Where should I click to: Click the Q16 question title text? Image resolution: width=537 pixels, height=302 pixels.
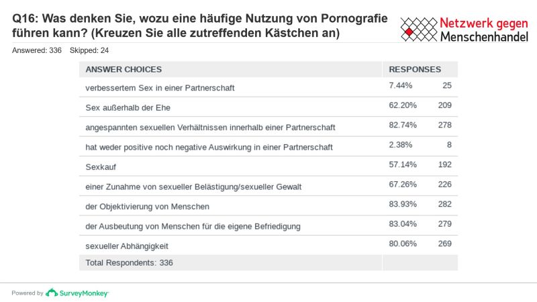(x=200, y=26)
